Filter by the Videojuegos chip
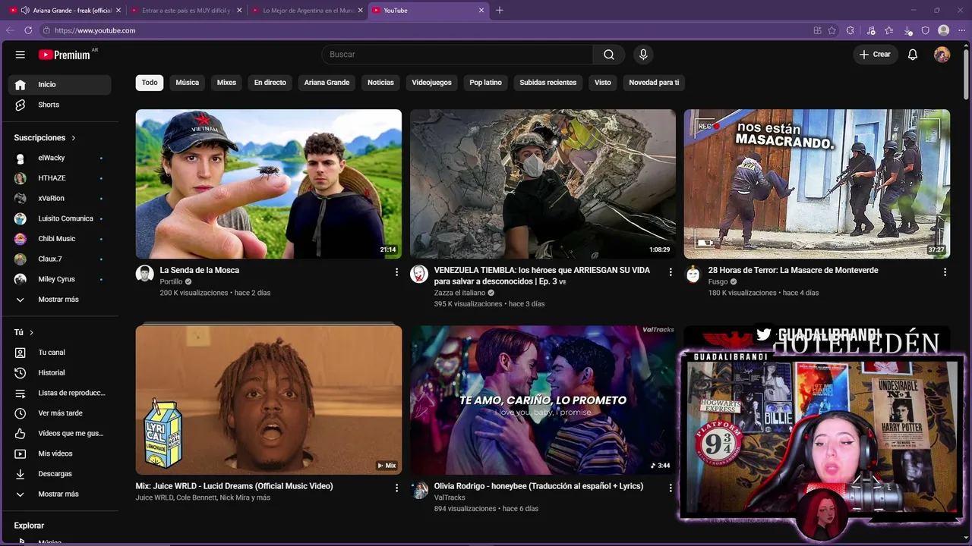 431,83
